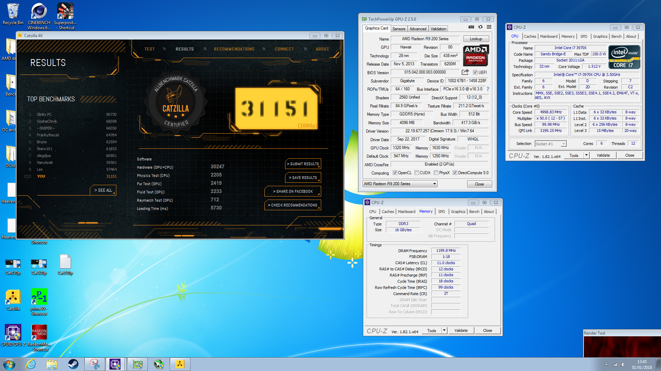Open the Cat720p image icon

(x=13, y=267)
